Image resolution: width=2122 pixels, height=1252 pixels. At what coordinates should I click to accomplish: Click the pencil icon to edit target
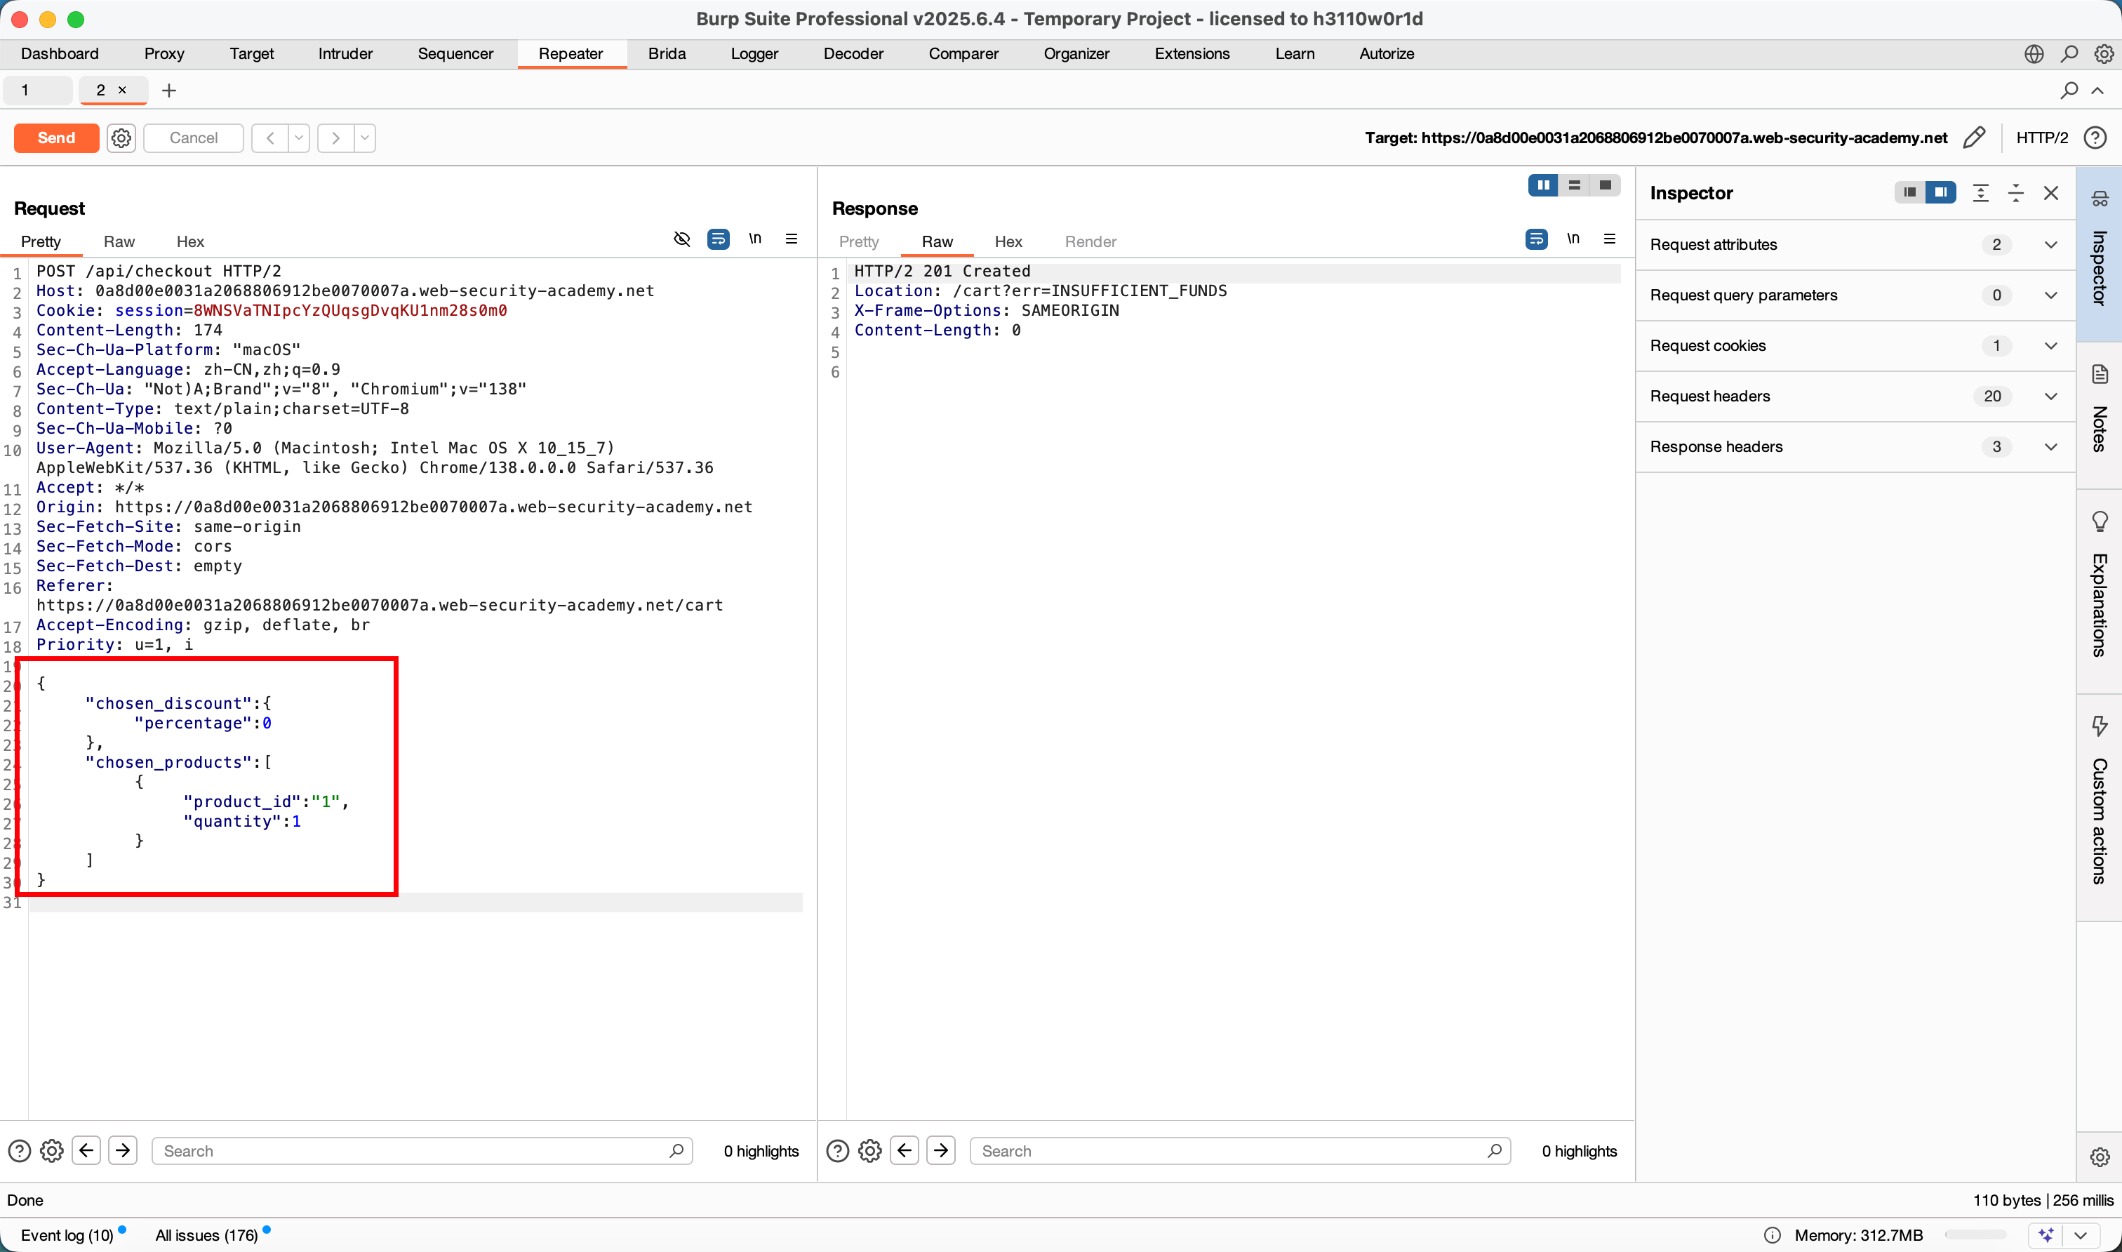1973,138
